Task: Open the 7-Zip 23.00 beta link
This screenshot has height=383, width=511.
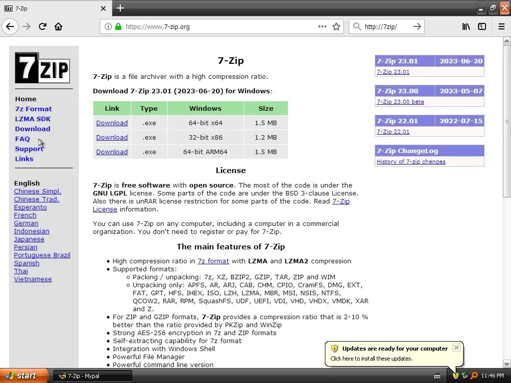Action: tap(400, 102)
